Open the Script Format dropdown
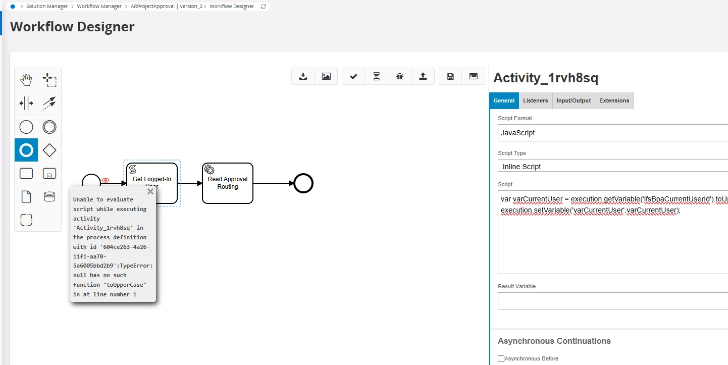 pos(612,133)
